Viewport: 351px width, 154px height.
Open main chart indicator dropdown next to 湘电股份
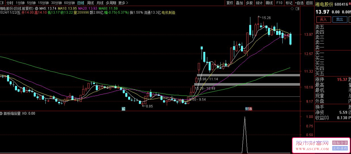click(37, 8)
